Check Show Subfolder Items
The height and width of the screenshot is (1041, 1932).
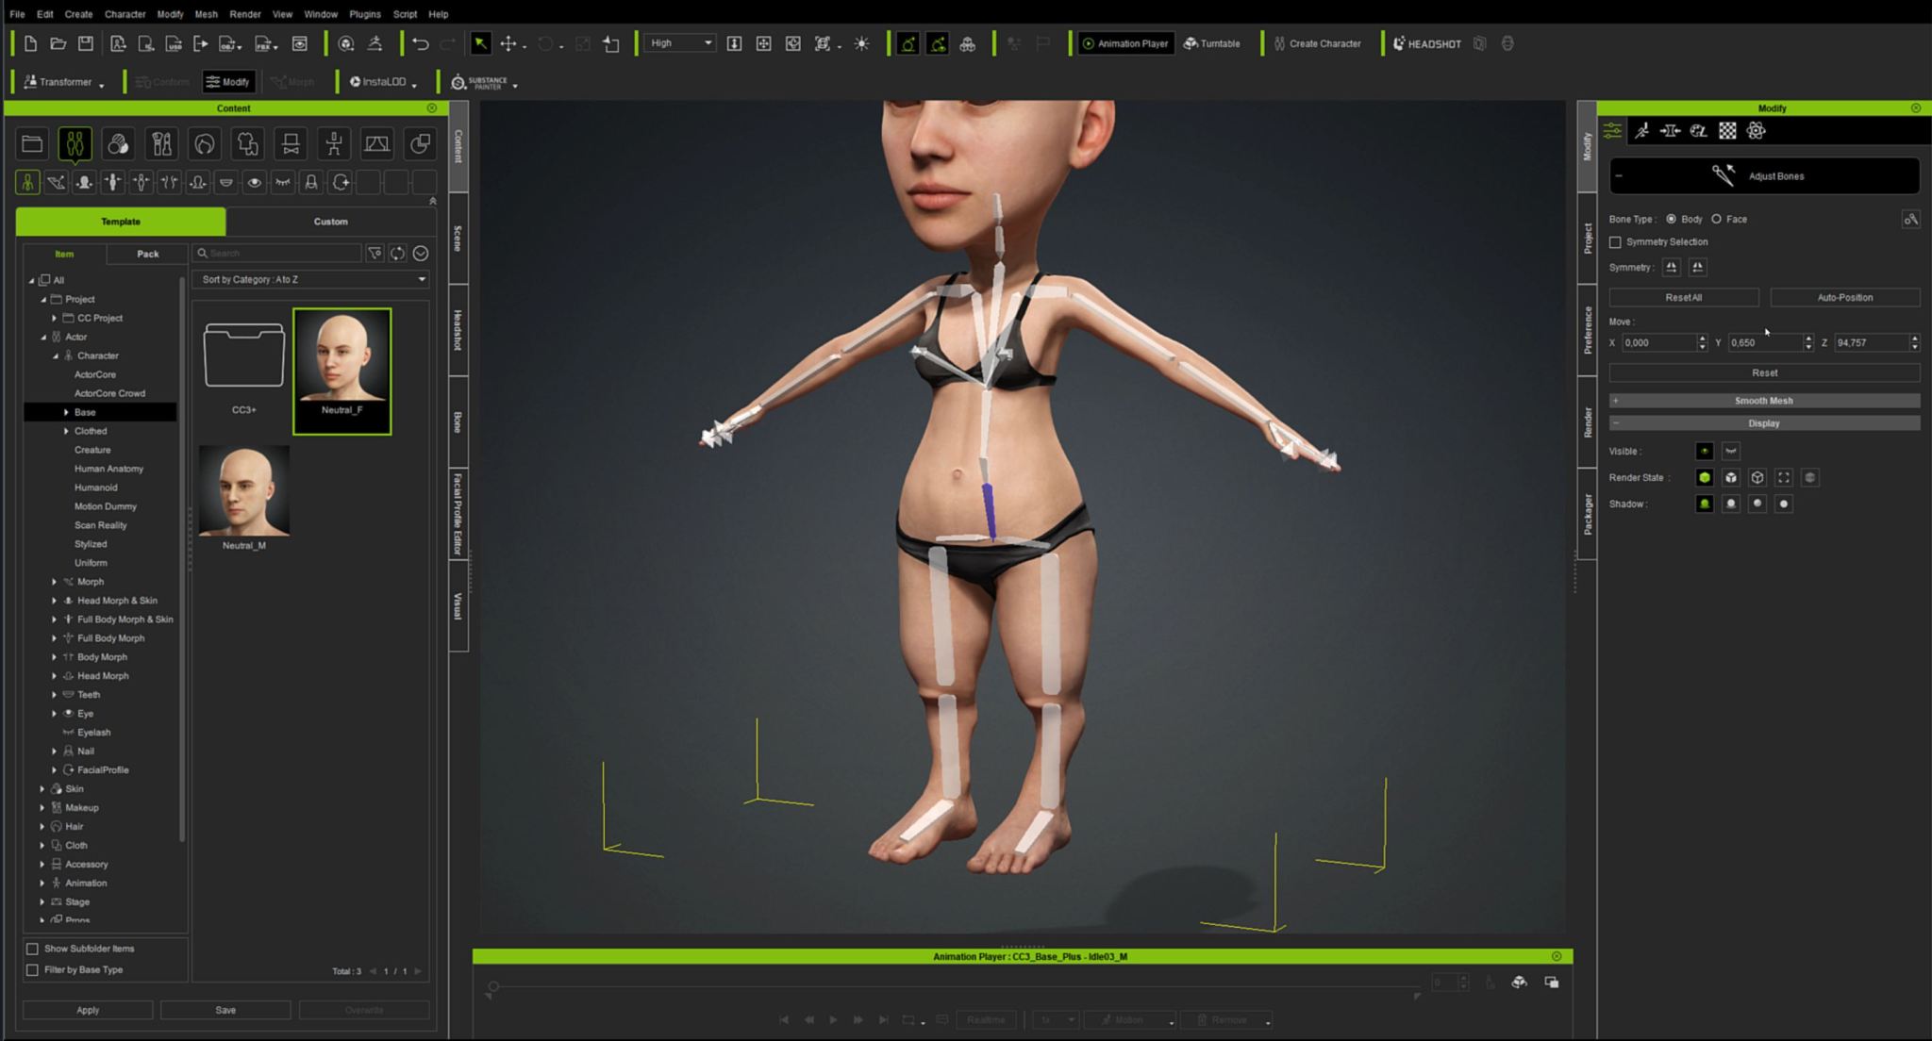point(32,949)
